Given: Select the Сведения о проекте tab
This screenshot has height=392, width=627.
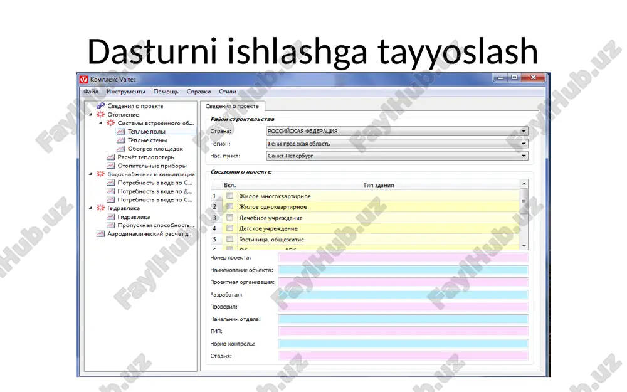Looking at the screenshot, I should point(232,106).
